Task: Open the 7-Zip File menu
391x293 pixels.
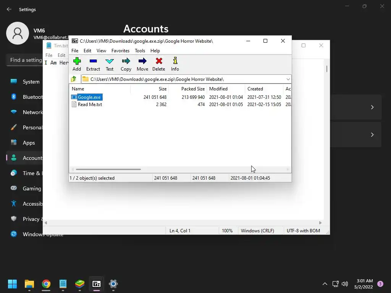Action: tap(75, 51)
